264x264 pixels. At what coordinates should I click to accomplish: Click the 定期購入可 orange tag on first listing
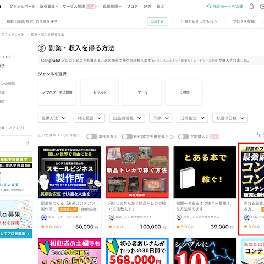[68, 209]
